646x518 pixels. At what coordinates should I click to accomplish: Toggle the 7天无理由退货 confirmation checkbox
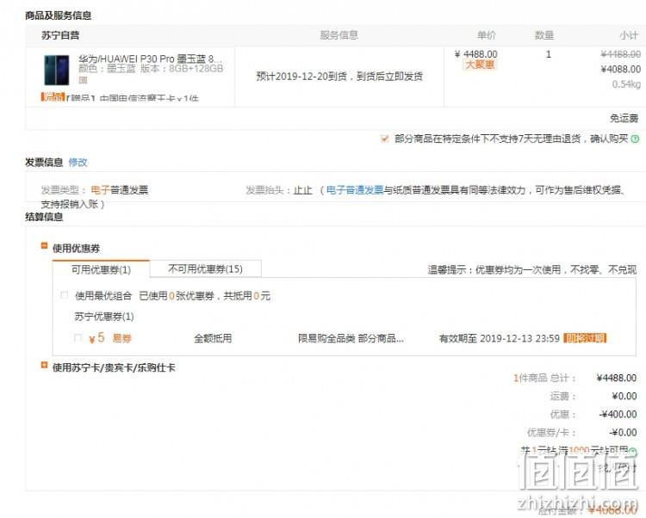point(384,139)
